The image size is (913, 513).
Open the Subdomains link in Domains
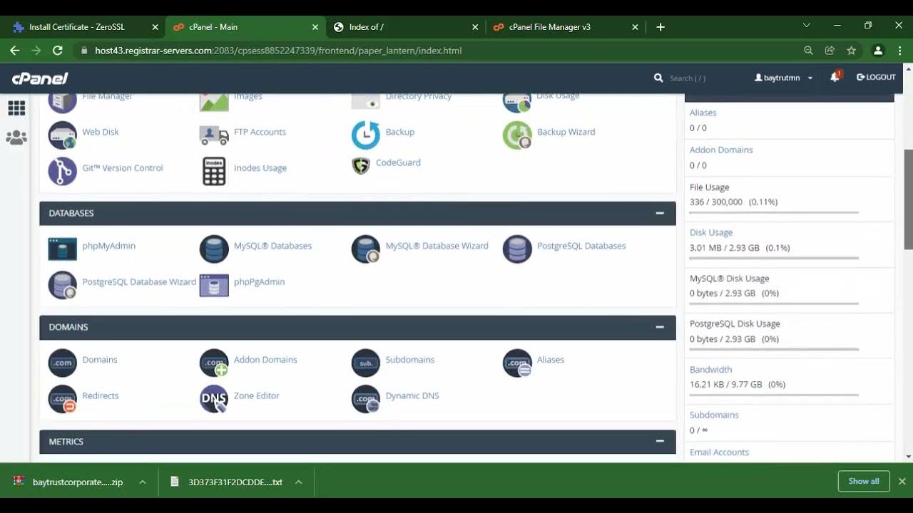(410, 360)
